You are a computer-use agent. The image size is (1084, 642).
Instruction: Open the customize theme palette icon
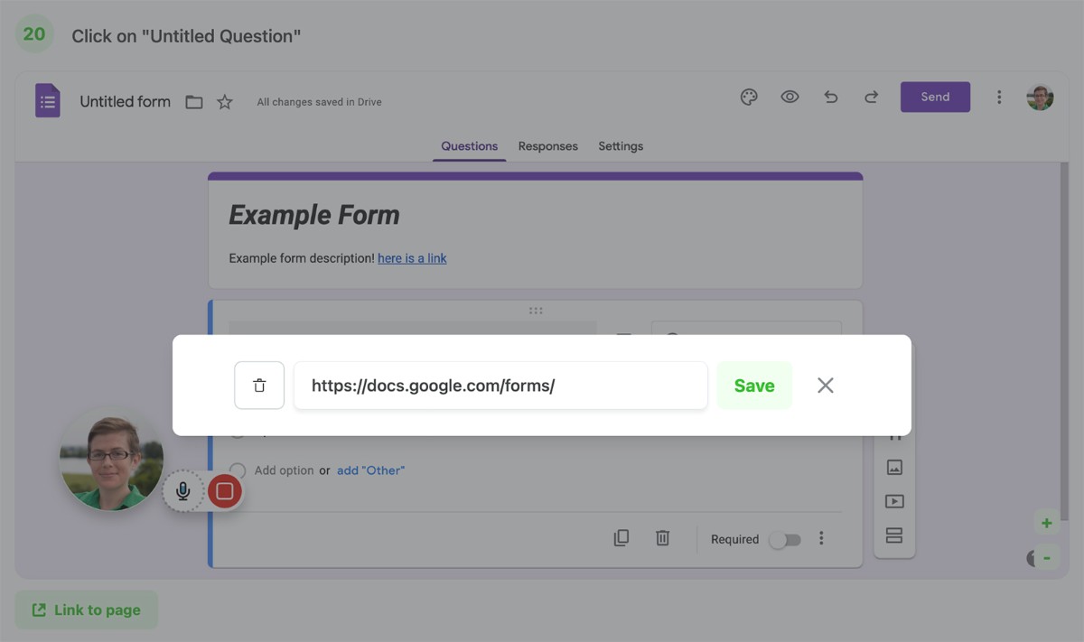pos(749,98)
